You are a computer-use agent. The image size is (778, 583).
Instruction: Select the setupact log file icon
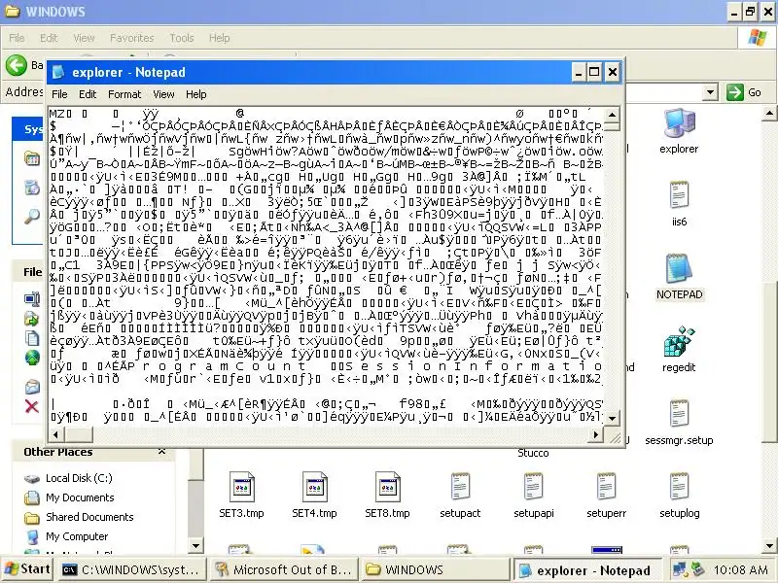(460, 487)
